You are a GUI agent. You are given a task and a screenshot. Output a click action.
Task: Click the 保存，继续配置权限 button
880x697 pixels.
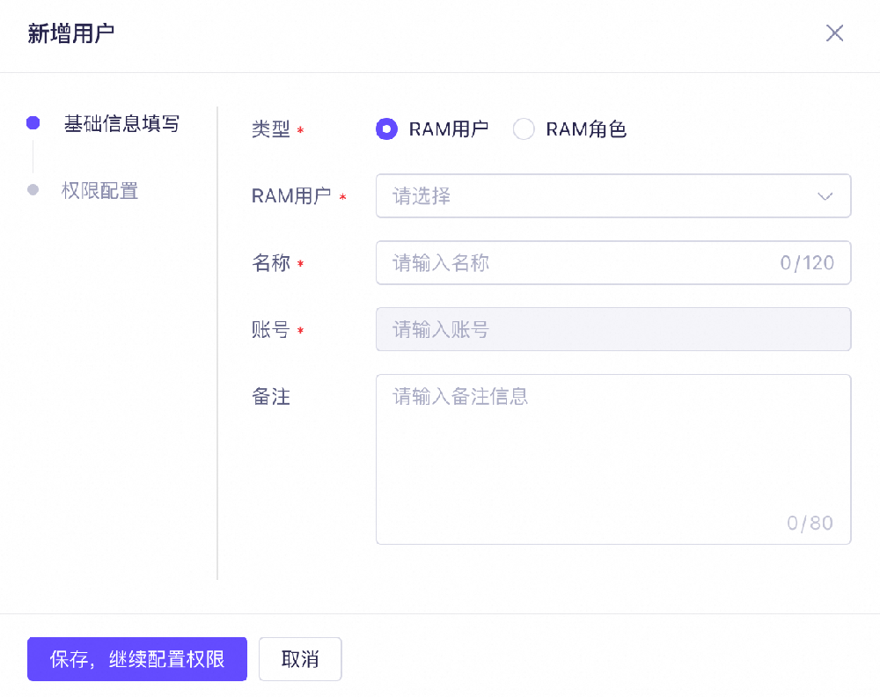[x=137, y=659]
